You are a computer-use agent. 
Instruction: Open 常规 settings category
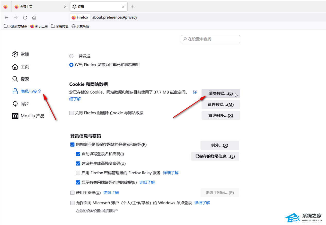click(x=21, y=54)
